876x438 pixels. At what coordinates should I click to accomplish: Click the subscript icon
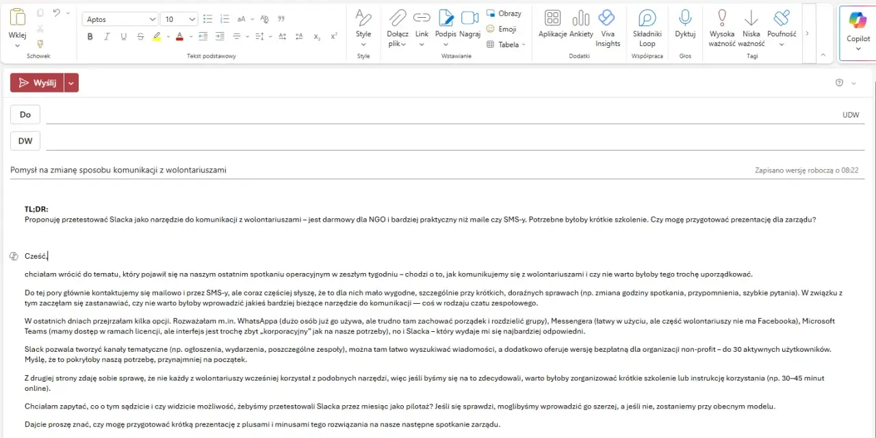[318, 36]
